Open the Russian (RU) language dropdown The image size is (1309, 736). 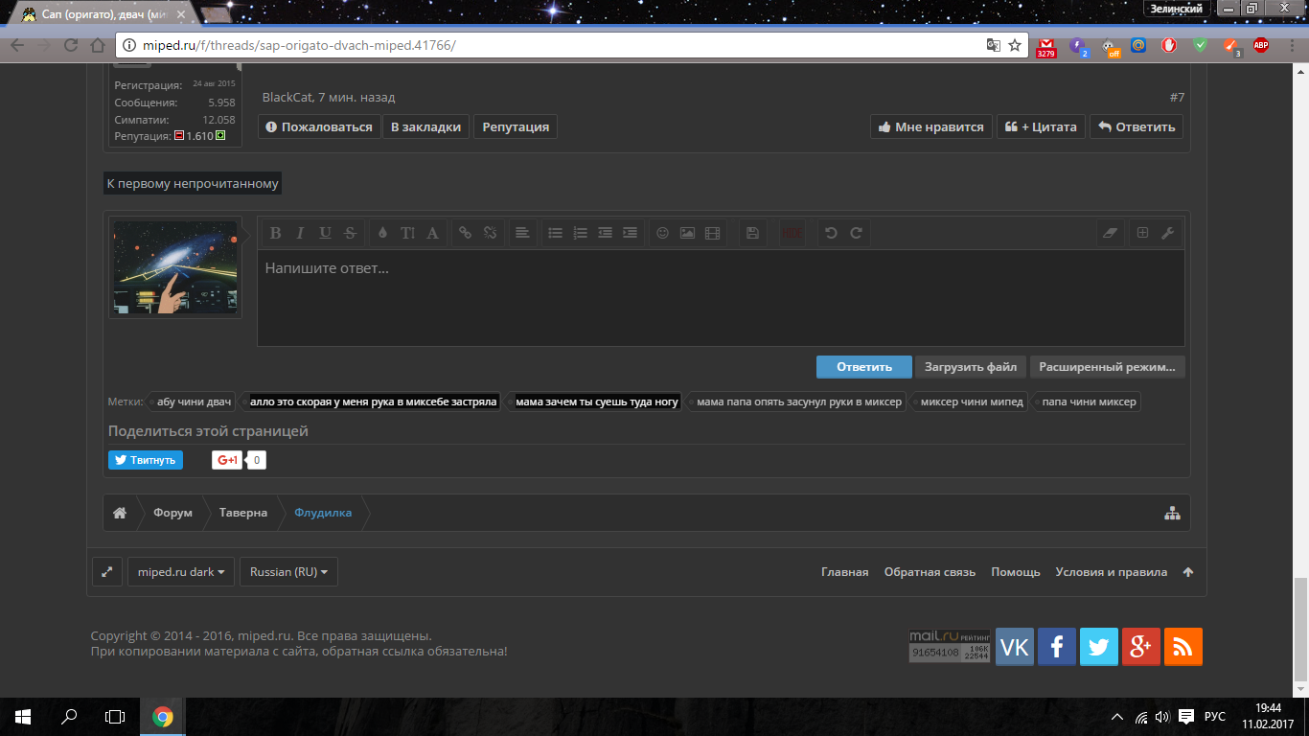(x=288, y=572)
